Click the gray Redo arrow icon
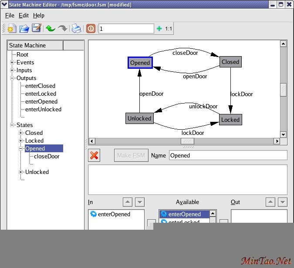The width and height of the screenshot is (294, 268). (x=63, y=29)
